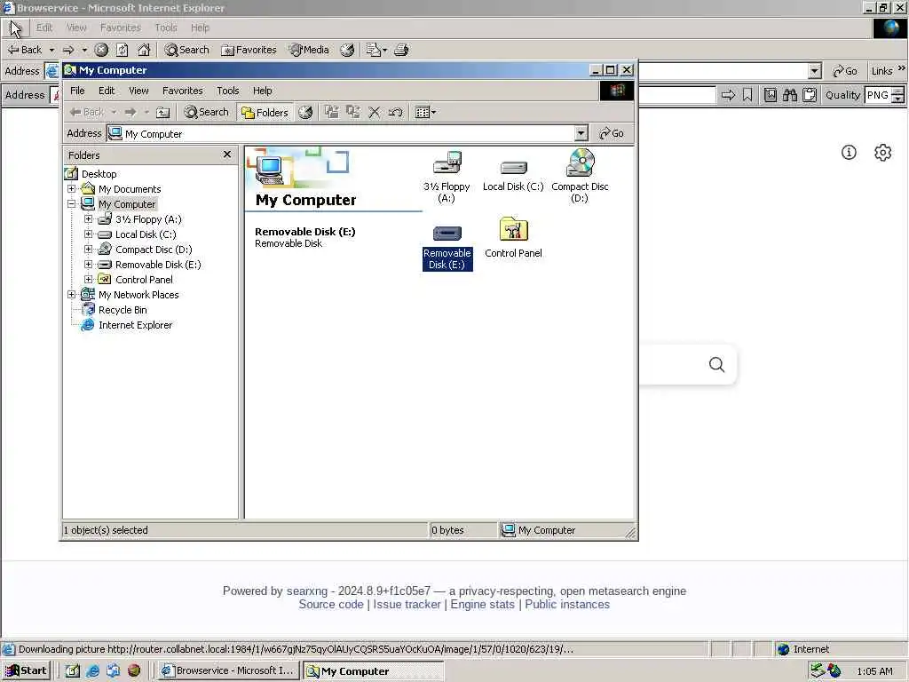
Task: Open Edit menu in My Computer
Action: click(107, 91)
